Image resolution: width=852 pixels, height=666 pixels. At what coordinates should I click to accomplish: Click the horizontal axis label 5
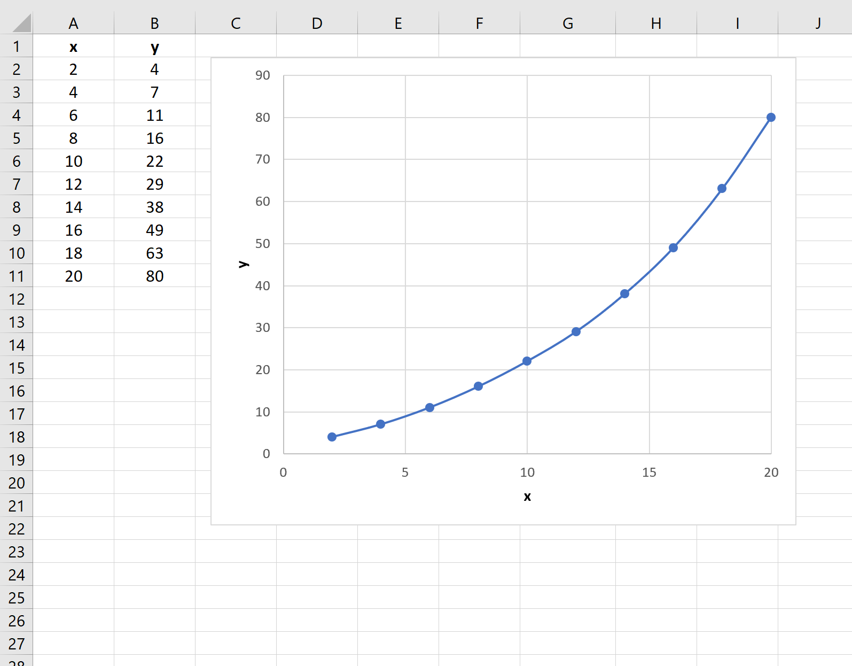tap(405, 472)
